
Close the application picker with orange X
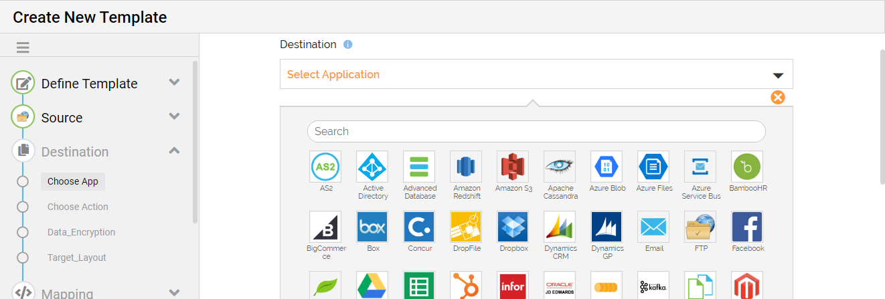pos(777,98)
